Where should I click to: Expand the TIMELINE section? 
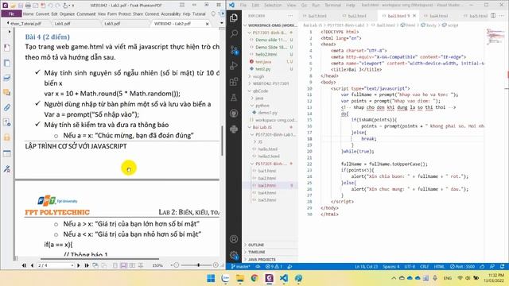(x=270, y=252)
